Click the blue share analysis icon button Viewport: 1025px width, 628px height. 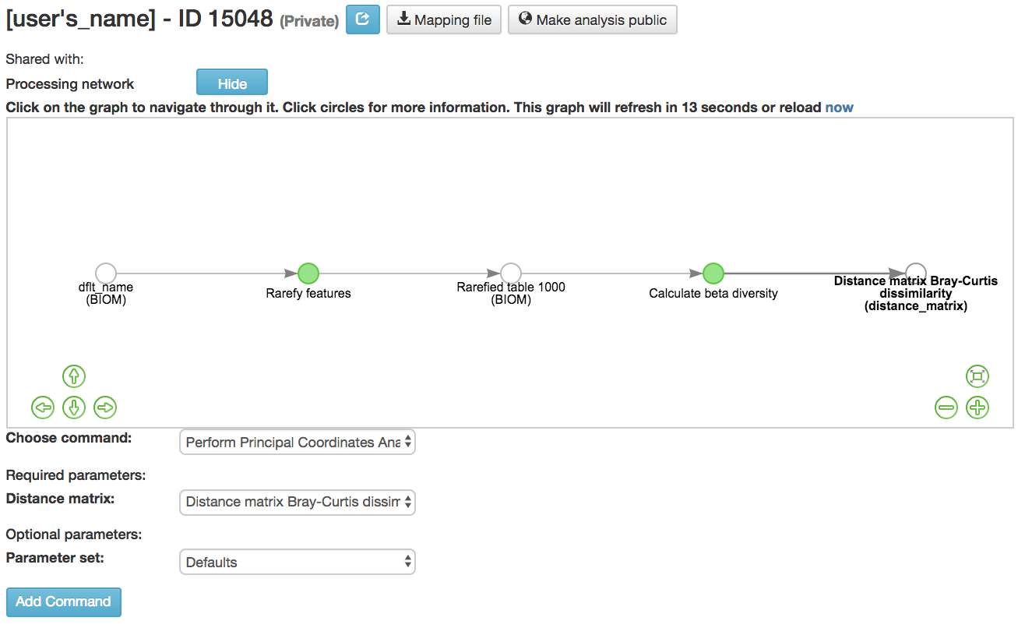362,19
